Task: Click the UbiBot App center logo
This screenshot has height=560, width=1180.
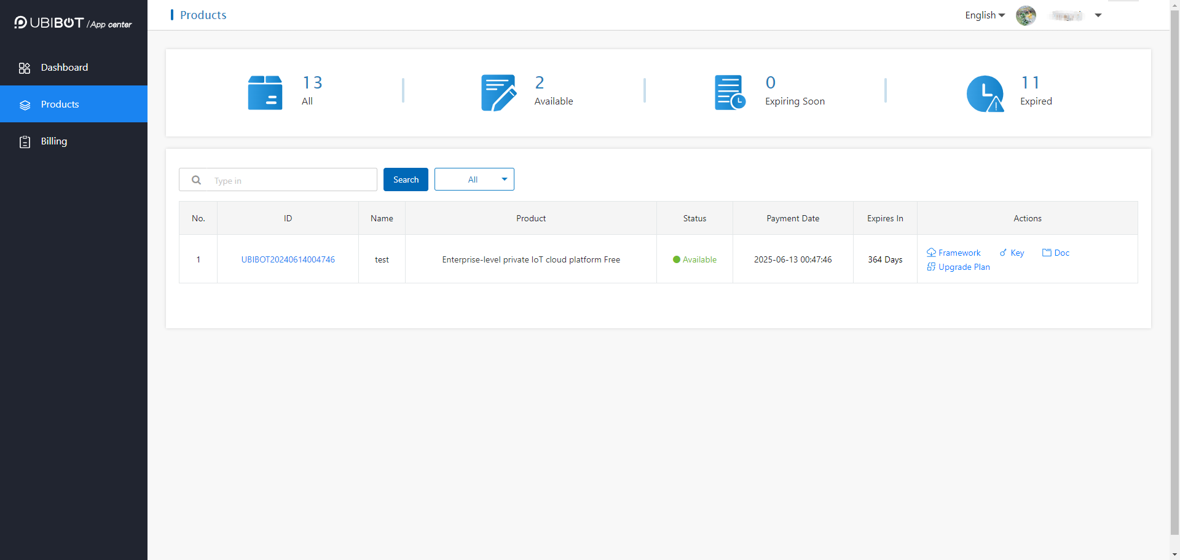Action: 73,23
